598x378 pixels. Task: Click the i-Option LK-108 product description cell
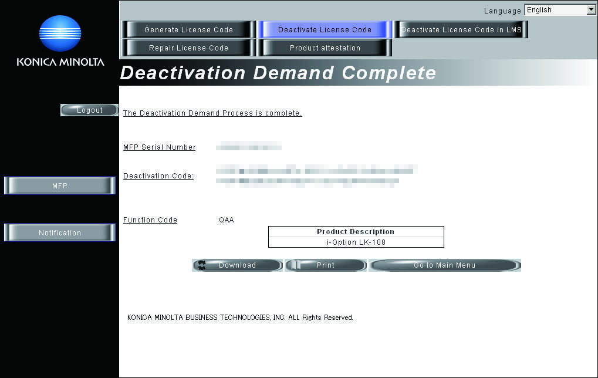pos(356,242)
